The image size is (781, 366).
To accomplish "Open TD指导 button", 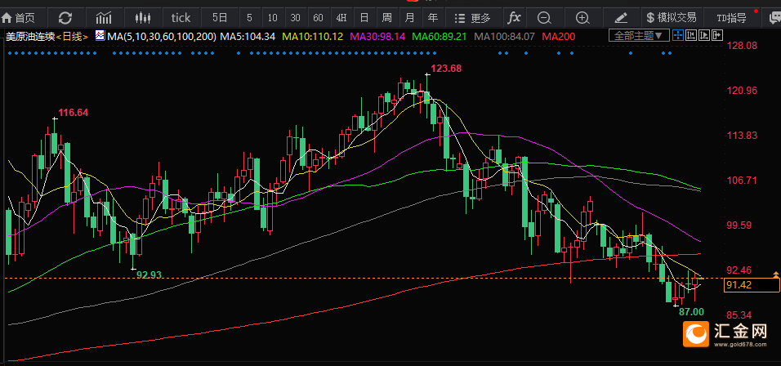I will click(731, 18).
